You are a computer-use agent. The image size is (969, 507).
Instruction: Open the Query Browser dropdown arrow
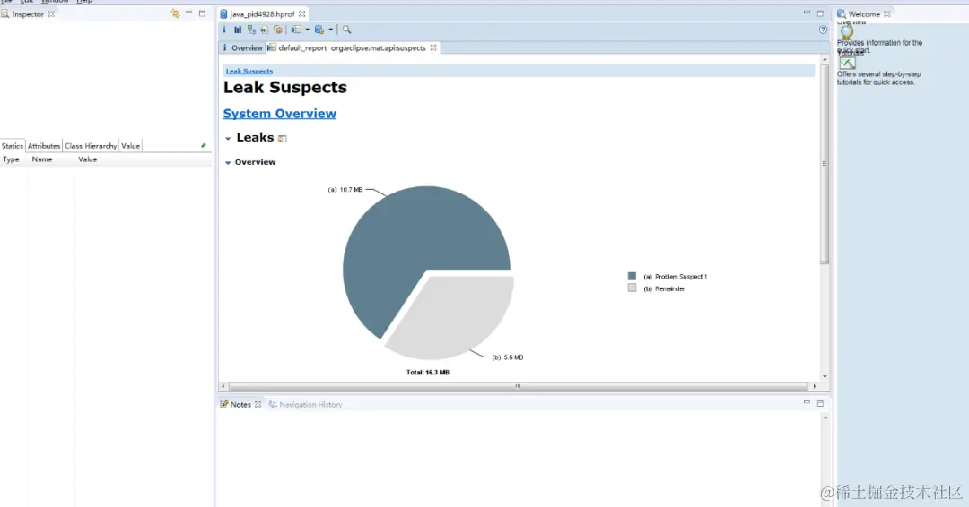tap(330, 30)
